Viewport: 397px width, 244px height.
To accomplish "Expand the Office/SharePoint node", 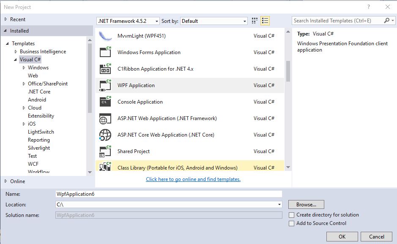I will (24, 84).
